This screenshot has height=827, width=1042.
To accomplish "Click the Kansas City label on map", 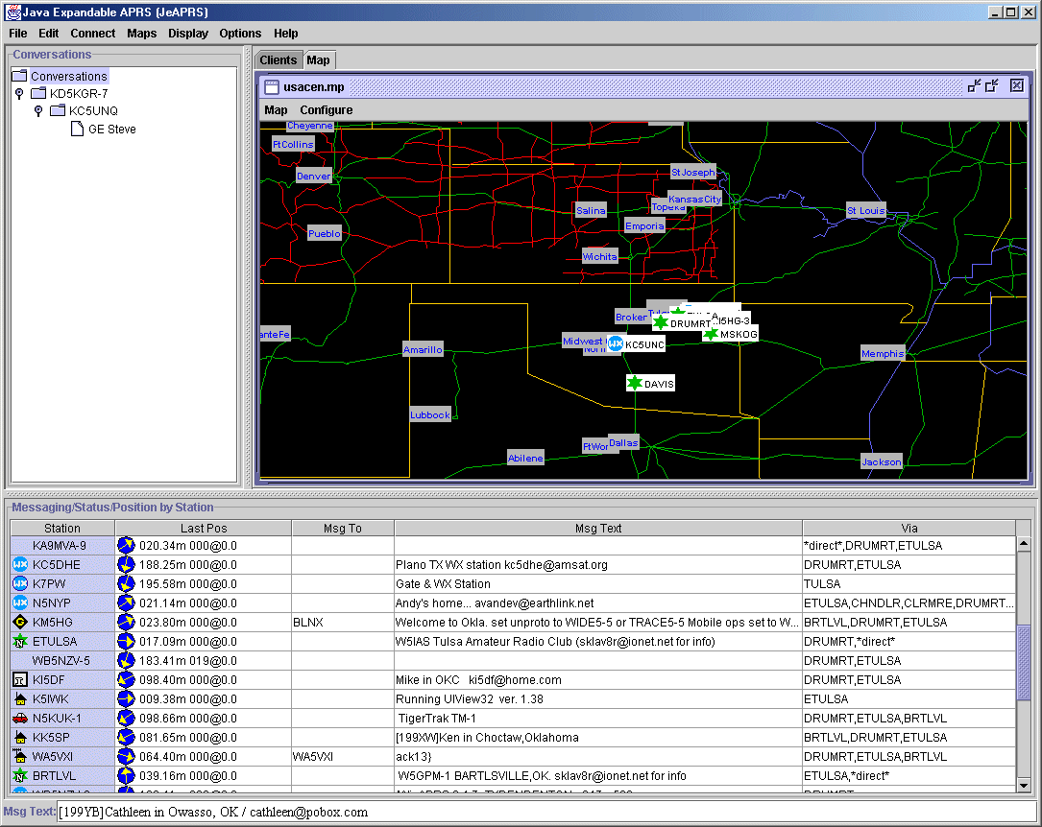I will pyautogui.click(x=694, y=200).
